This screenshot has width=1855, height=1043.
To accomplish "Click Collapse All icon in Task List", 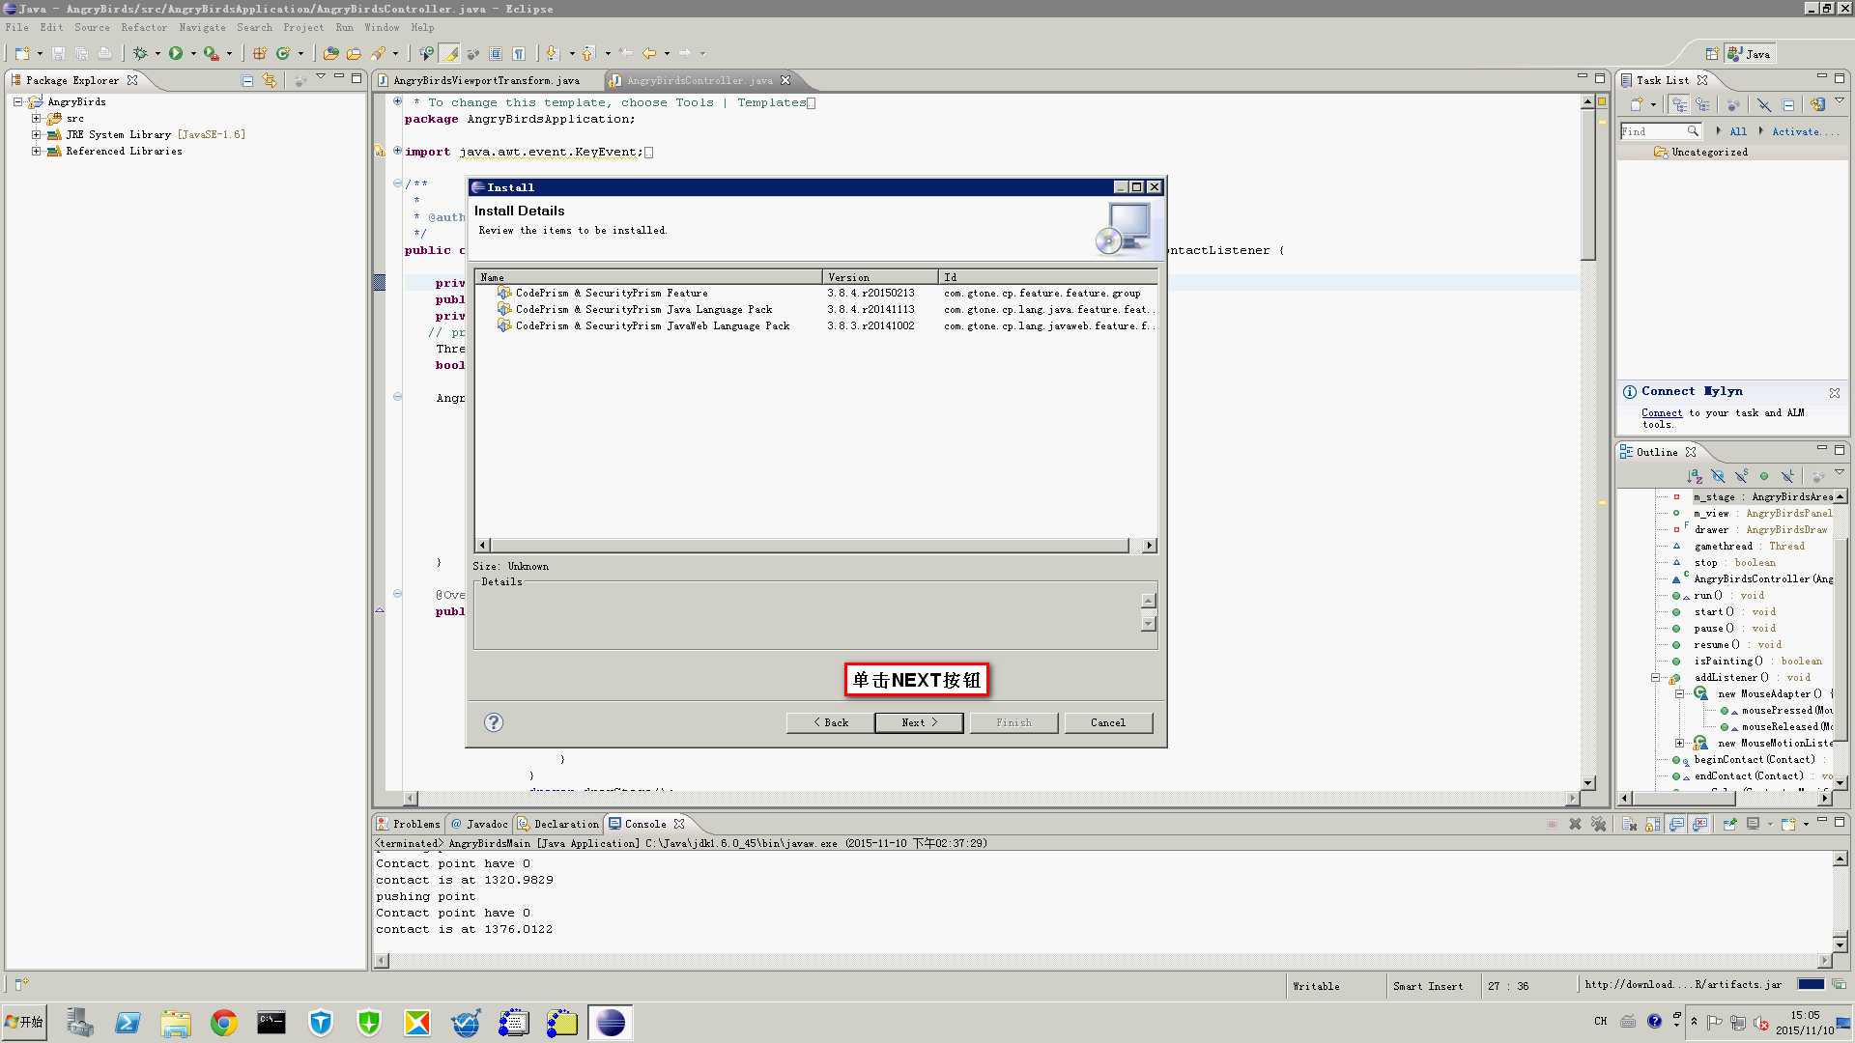I will [1788, 103].
